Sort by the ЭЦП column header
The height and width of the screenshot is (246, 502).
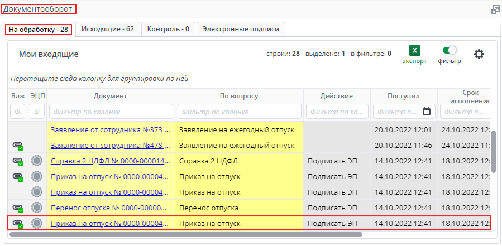(x=37, y=96)
